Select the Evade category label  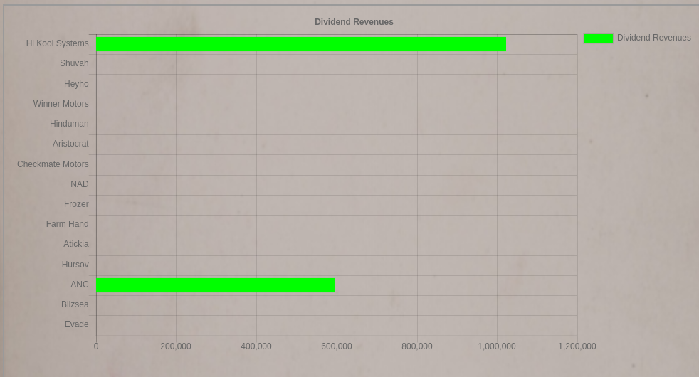pyautogui.click(x=77, y=324)
